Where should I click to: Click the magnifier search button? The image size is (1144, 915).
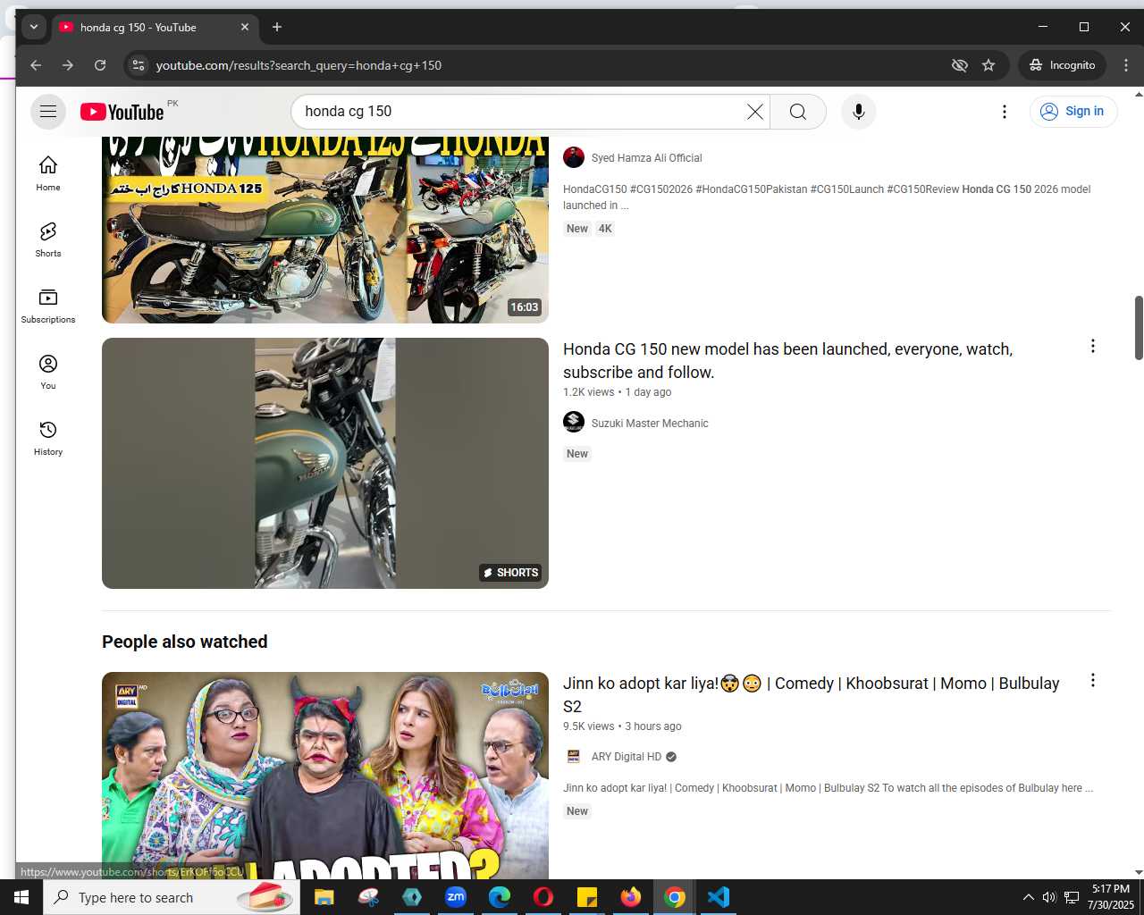pyautogui.click(x=798, y=112)
